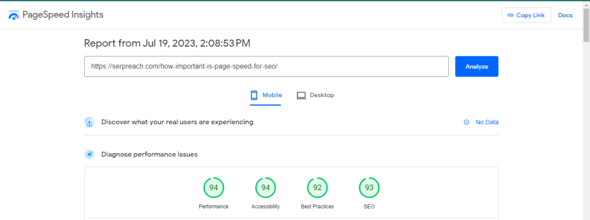Open Discover what your real users are experiencing
The image size is (590, 220).
click(177, 122)
